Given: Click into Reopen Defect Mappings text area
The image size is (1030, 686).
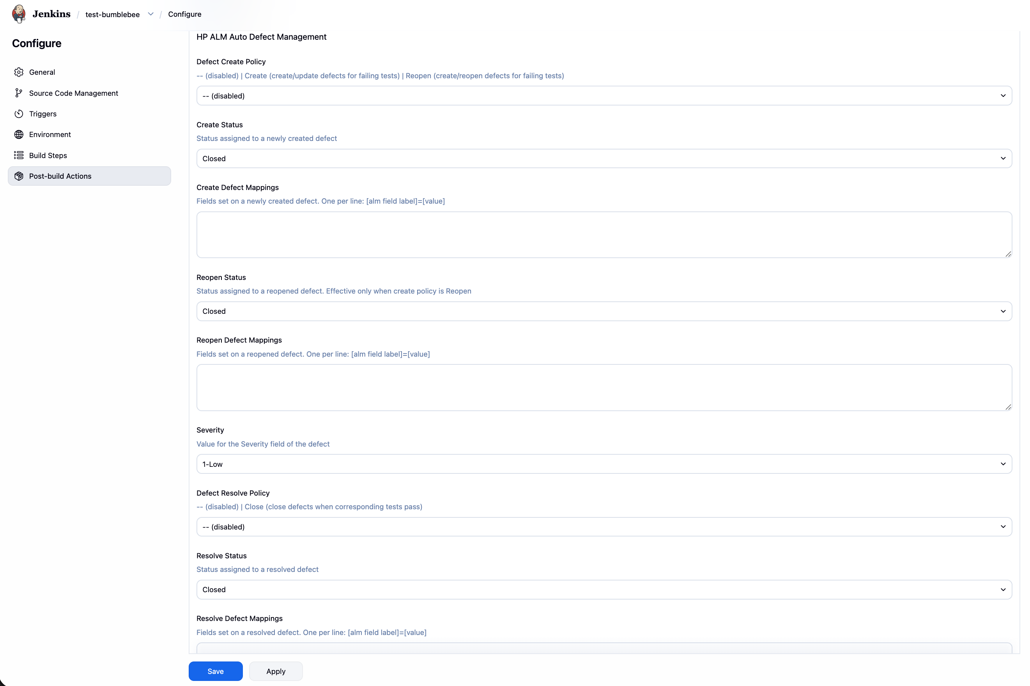Looking at the screenshot, I should pyautogui.click(x=604, y=388).
